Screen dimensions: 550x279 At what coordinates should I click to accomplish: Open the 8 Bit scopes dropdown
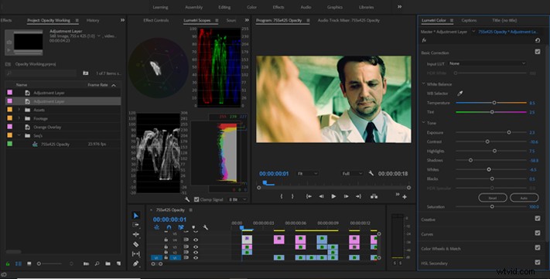(x=237, y=199)
